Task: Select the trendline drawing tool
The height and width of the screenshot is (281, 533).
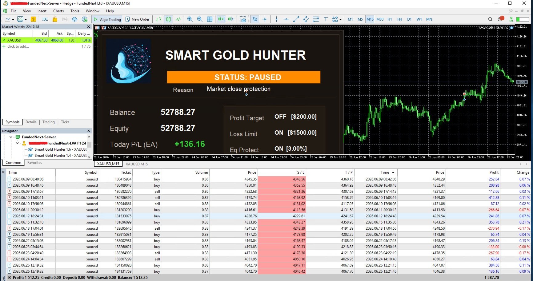Action: pyautogui.click(x=296, y=19)
